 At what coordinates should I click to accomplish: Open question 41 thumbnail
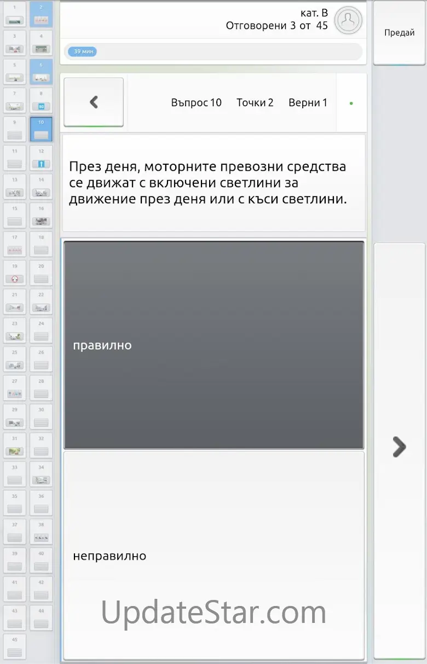coord(15,589)
